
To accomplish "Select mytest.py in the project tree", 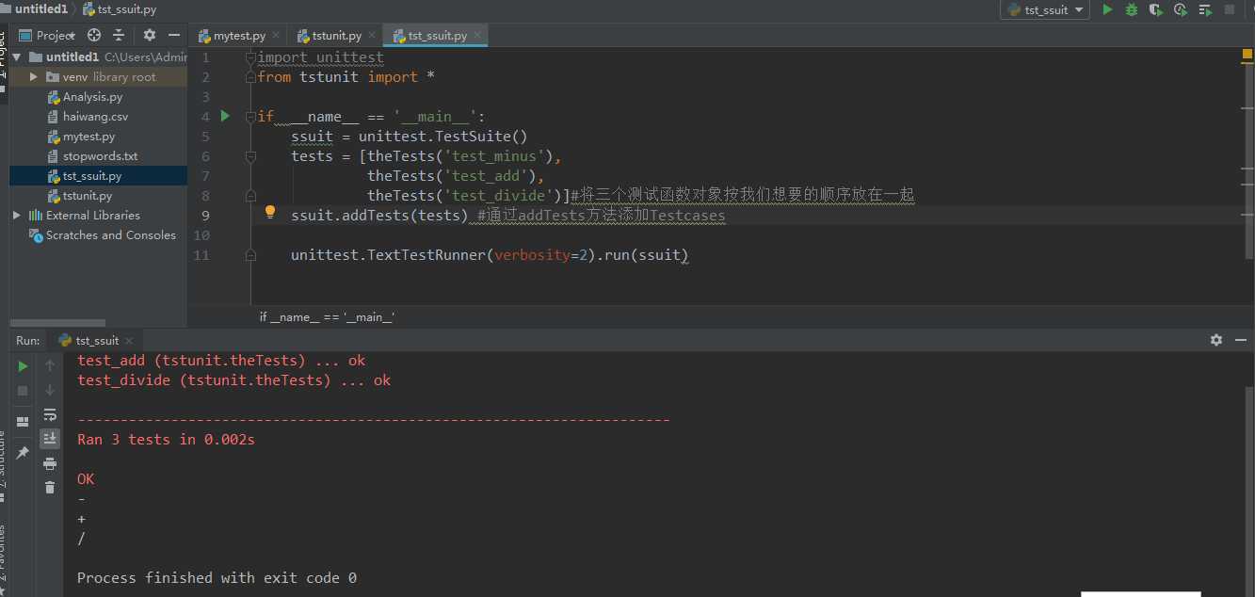I will coord(88,137).
